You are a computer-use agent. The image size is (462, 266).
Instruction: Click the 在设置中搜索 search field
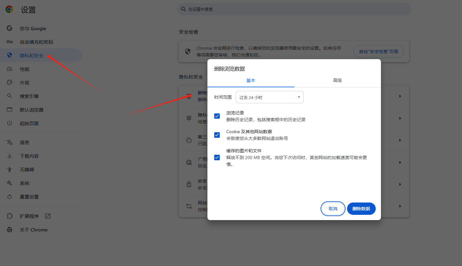(x=294, y=9)
